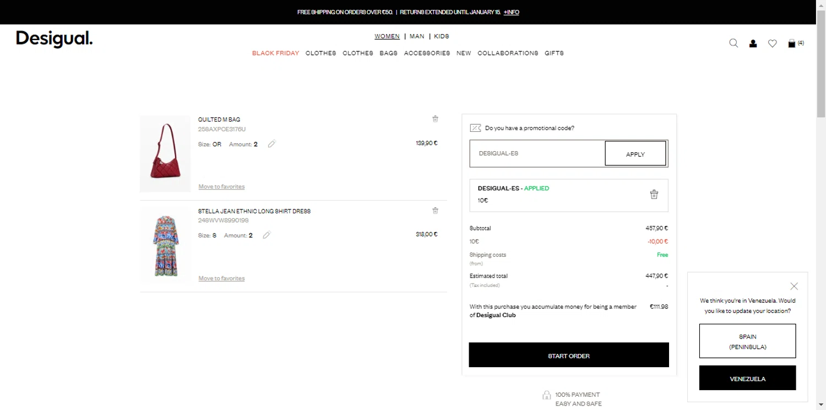Open the search magnifier icon
This screenshot has height=410, width=826.
tap(733, 43)
